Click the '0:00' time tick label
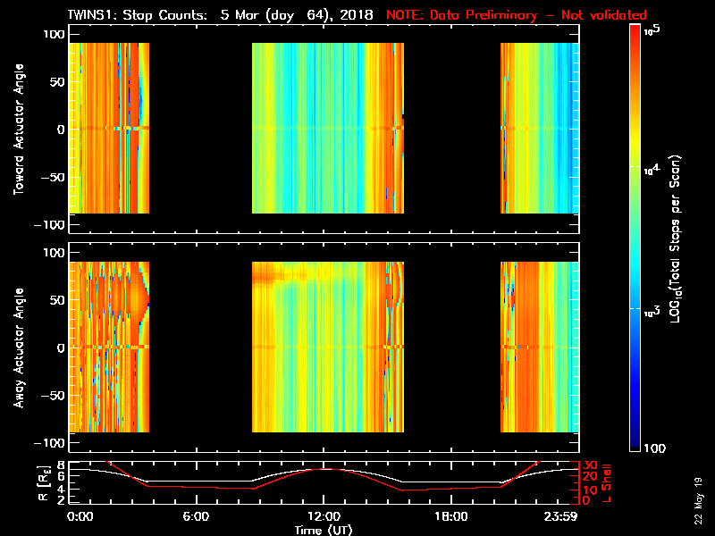 (x=80, y=517)
